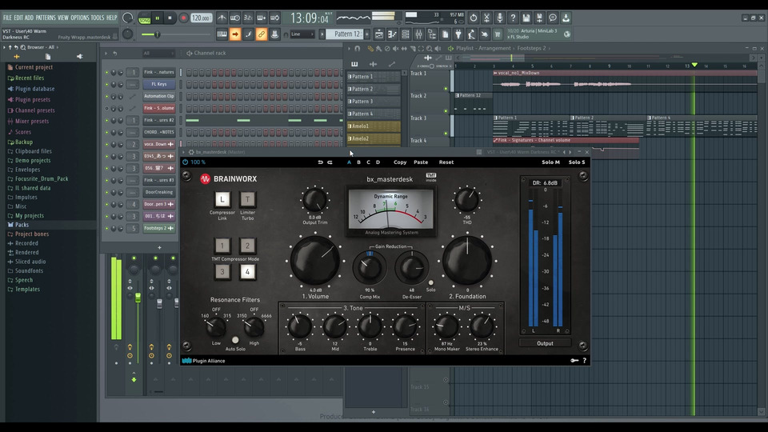Image resolution: width=768 pixels, height=432 pixels.
Task: Open the one-click audio recording icon
Action: coord(499,18)
